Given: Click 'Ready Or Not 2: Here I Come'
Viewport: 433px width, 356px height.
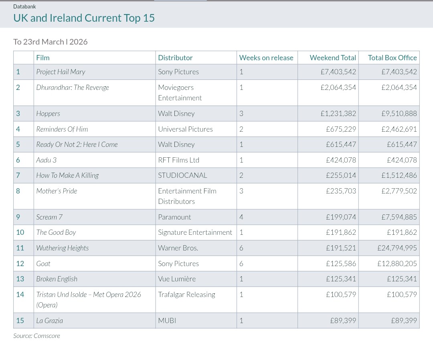Looking at the screenshot, I should (77, 144).
